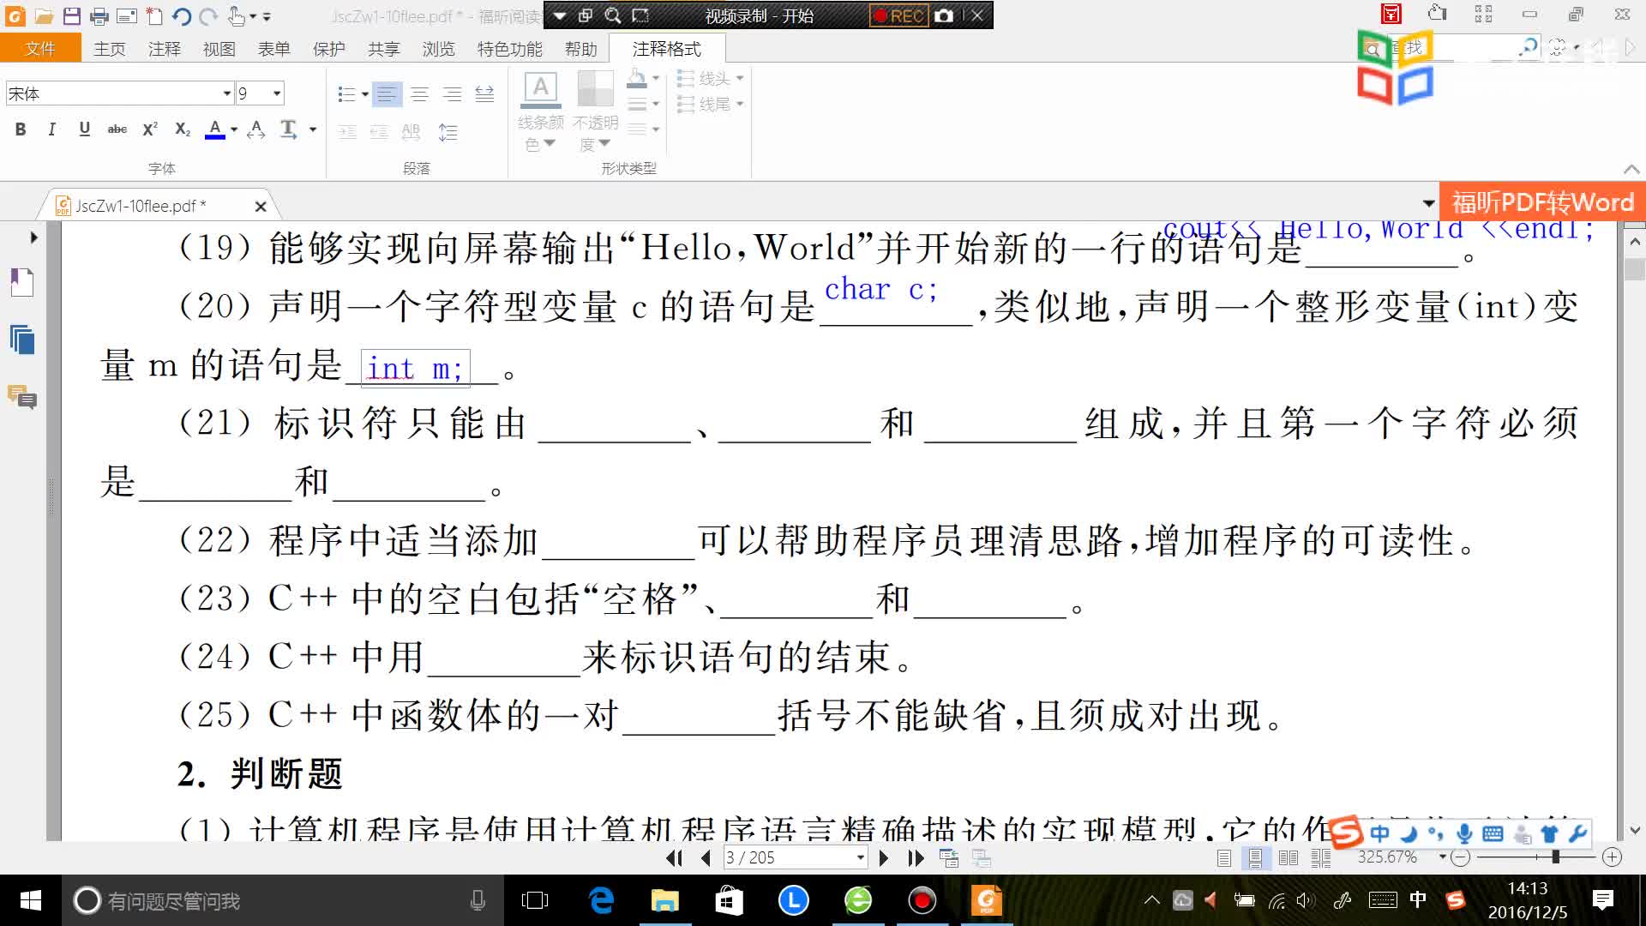Viewport: 1646px width, 926px height.
Task: Expand the left navigation panel arrow
Action: [33, 238]
